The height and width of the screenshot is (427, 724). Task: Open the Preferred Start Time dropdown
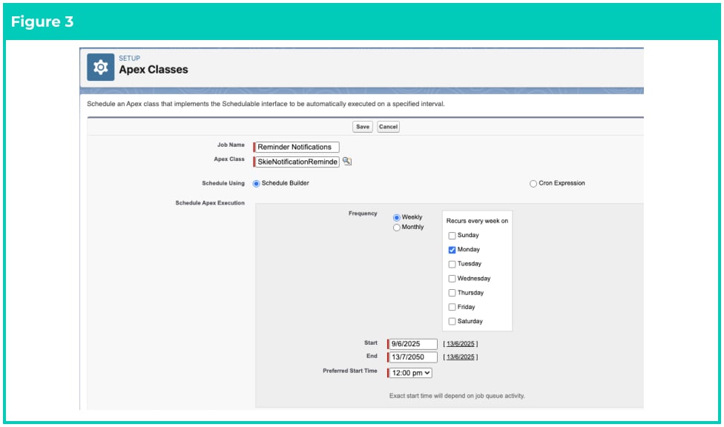(410, 373)
